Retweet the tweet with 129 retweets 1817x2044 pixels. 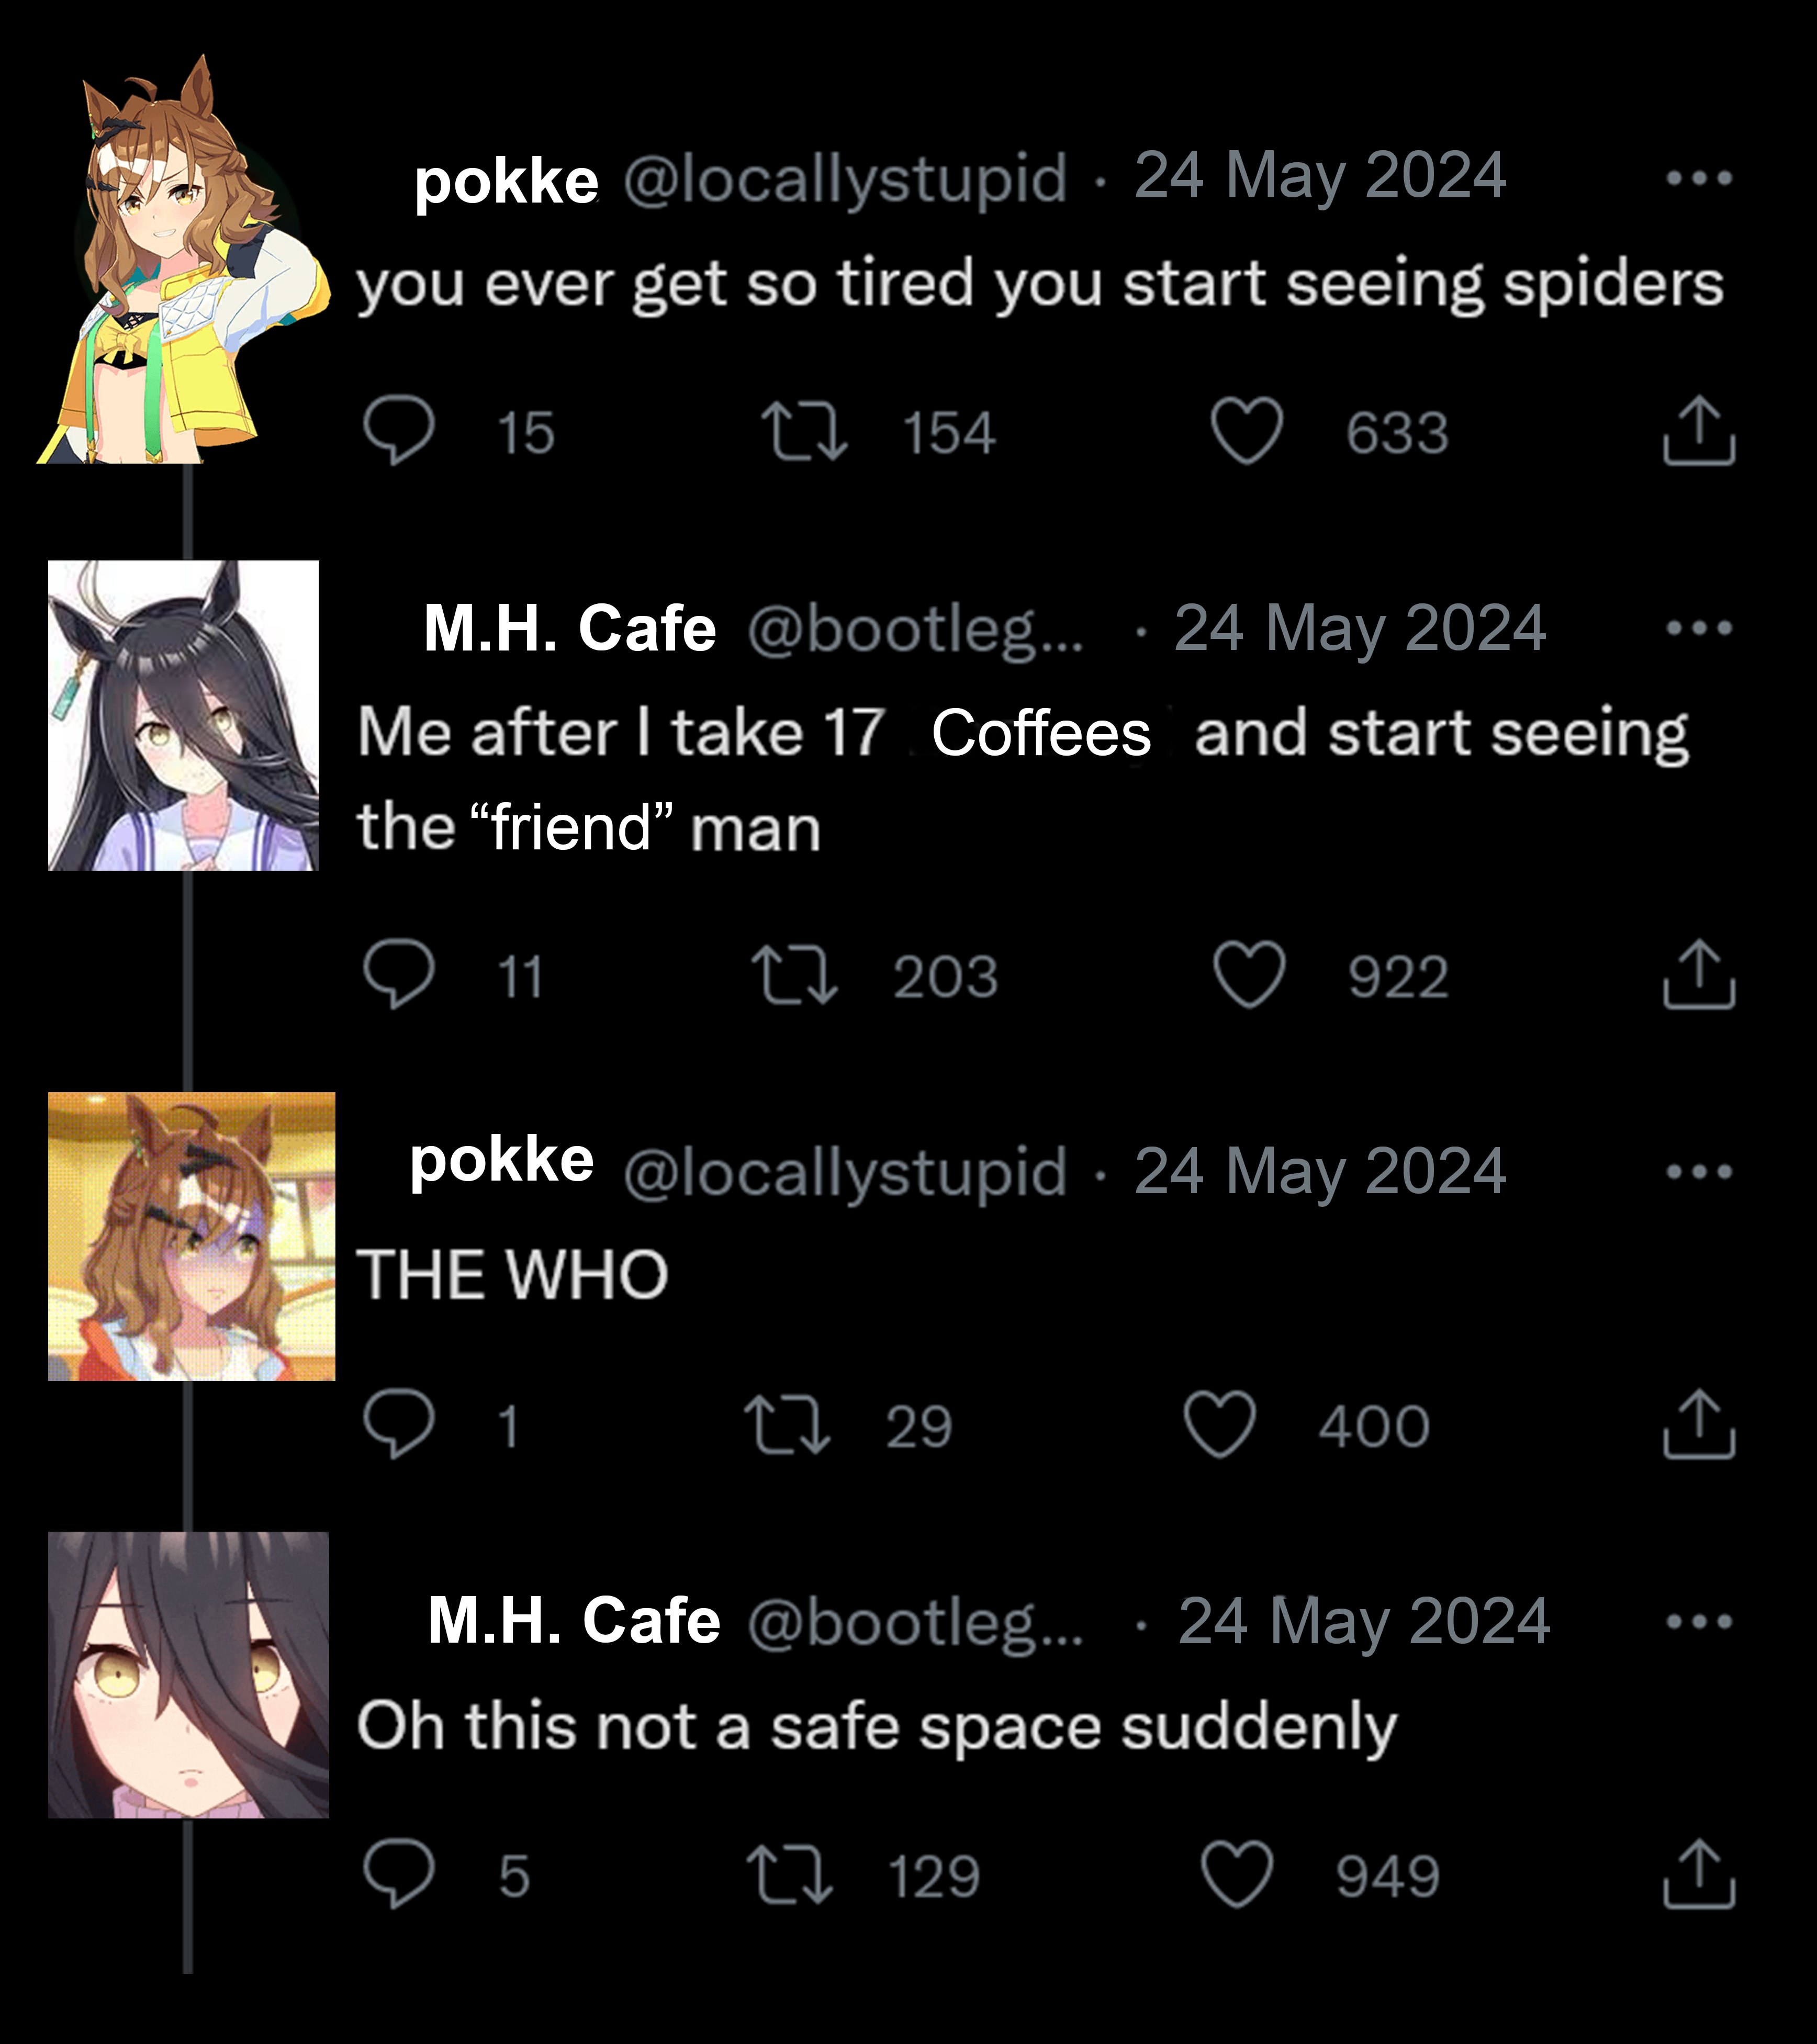[x=789, y=1874]
